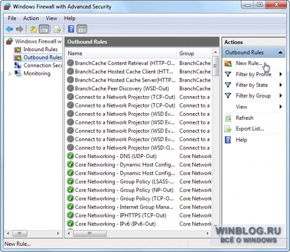Click the Windows Firewall root node icon in tree
290x252 pixels.
9,41
